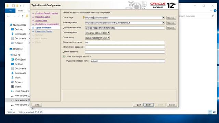The width and height of the screenshot is (219, 123).
Task: Open Installation Option step link
Action: (x=43, y=17)
